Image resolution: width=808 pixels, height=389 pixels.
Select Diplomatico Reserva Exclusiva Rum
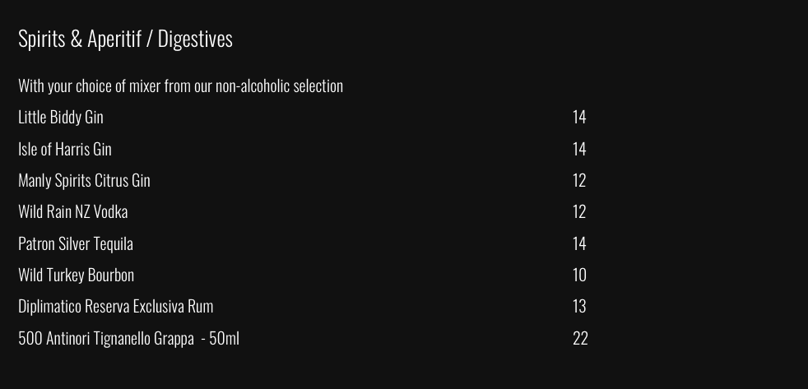(x=115, y=306)
